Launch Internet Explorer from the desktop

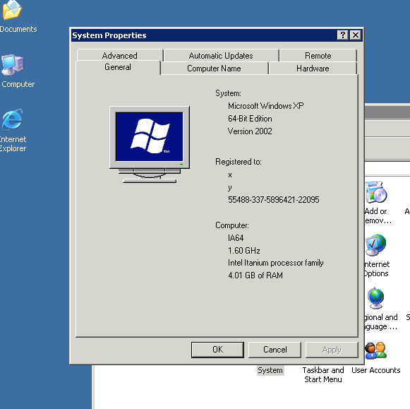[12, 120]
